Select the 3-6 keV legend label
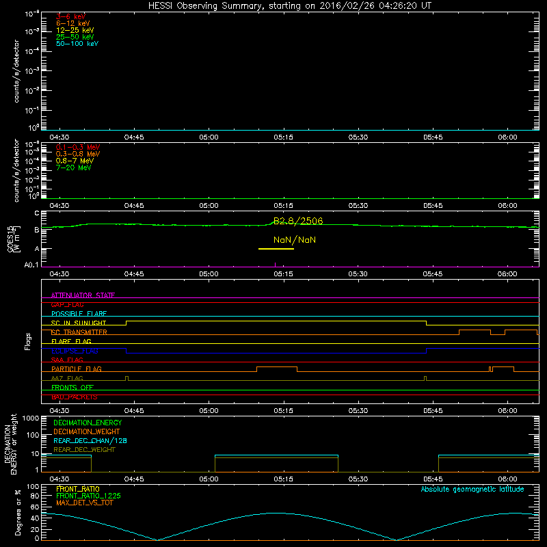Viewport: 547px width, 547px height. 70,16
